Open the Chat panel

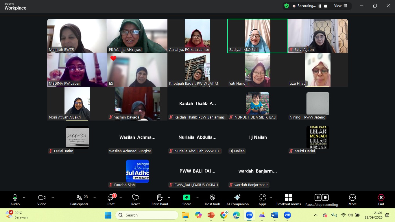(111, 199)
